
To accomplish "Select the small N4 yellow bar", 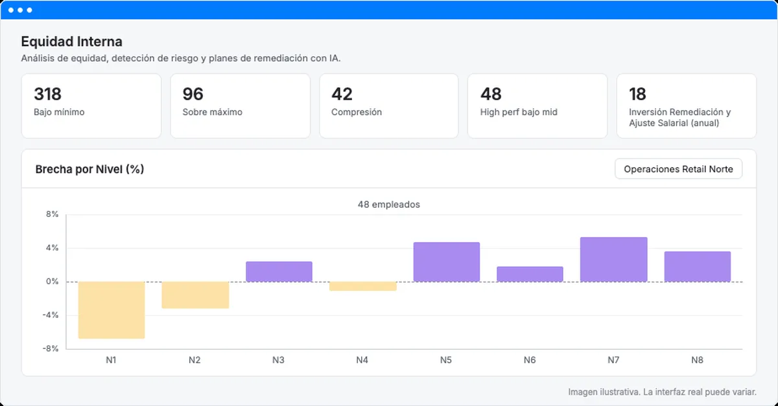I will click(362, 286).
